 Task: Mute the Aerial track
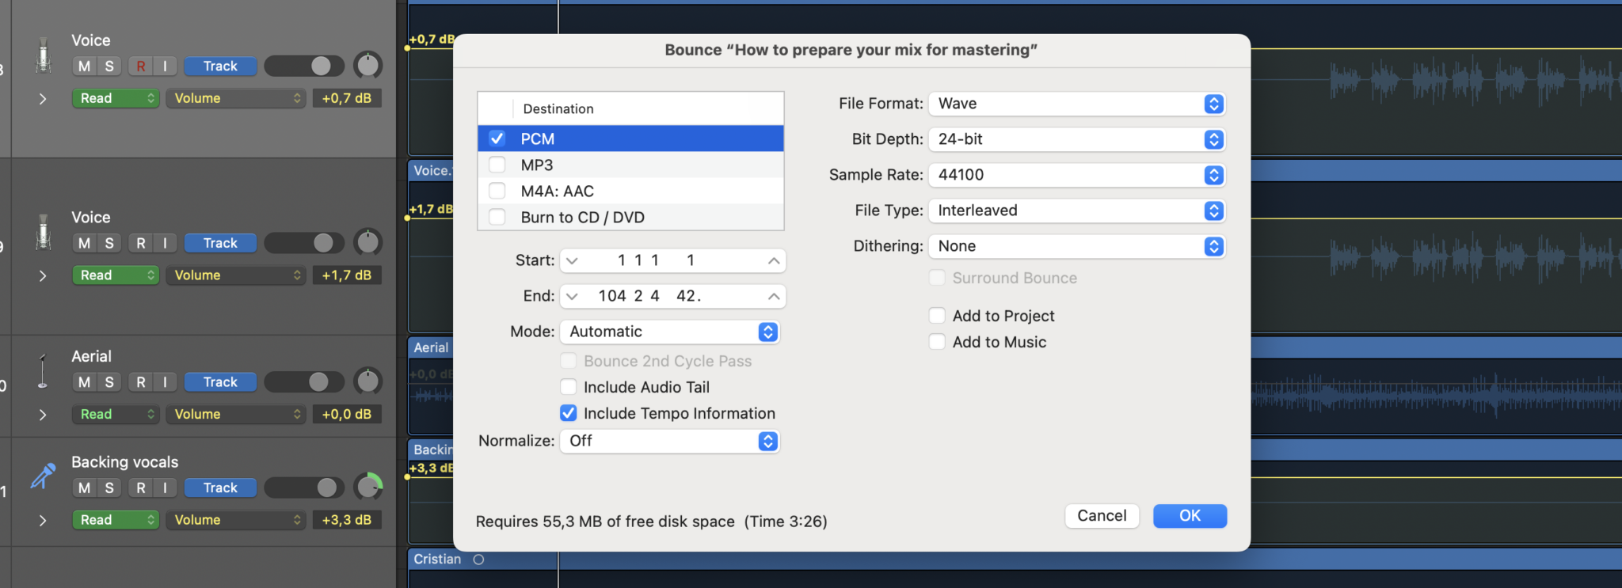click(x=85, y=382)
